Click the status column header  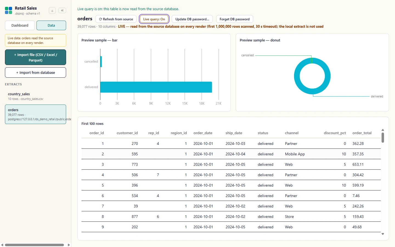pos(263,133)
